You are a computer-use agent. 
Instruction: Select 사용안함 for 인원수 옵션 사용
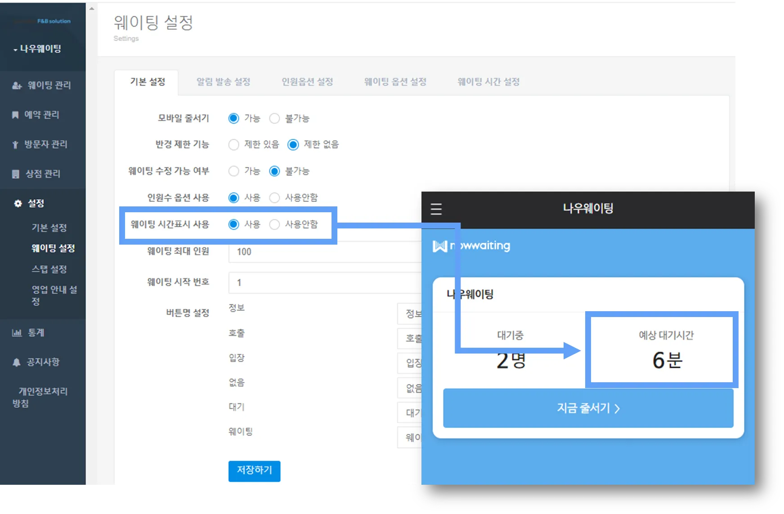274,197
